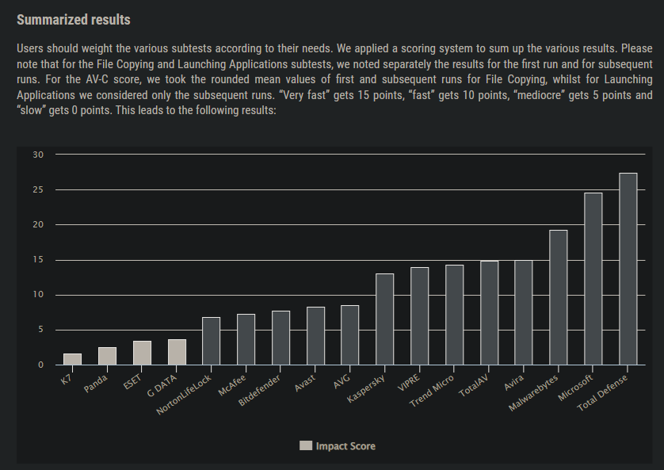Click the y-axis value 30
The height and width of the screenshot is (470, 664).
coord(38,155)
